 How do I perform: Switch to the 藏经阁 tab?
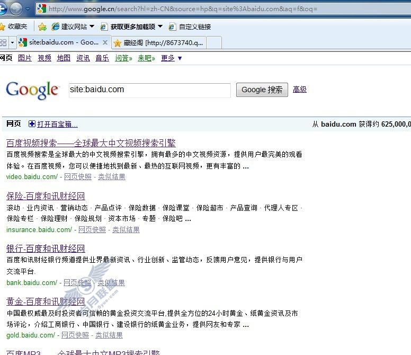(x=159, y=43)
